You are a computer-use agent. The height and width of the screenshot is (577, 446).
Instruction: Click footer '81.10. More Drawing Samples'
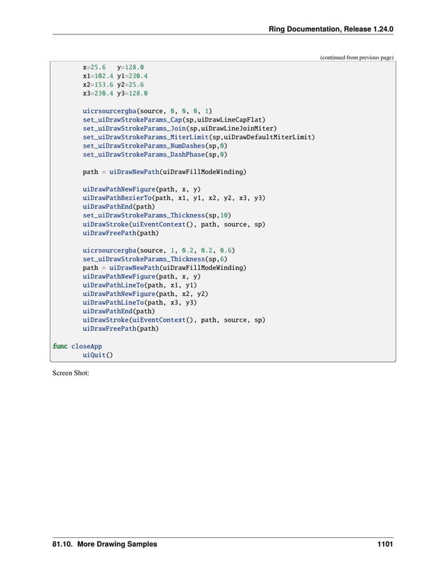click(x=104, y=544)
